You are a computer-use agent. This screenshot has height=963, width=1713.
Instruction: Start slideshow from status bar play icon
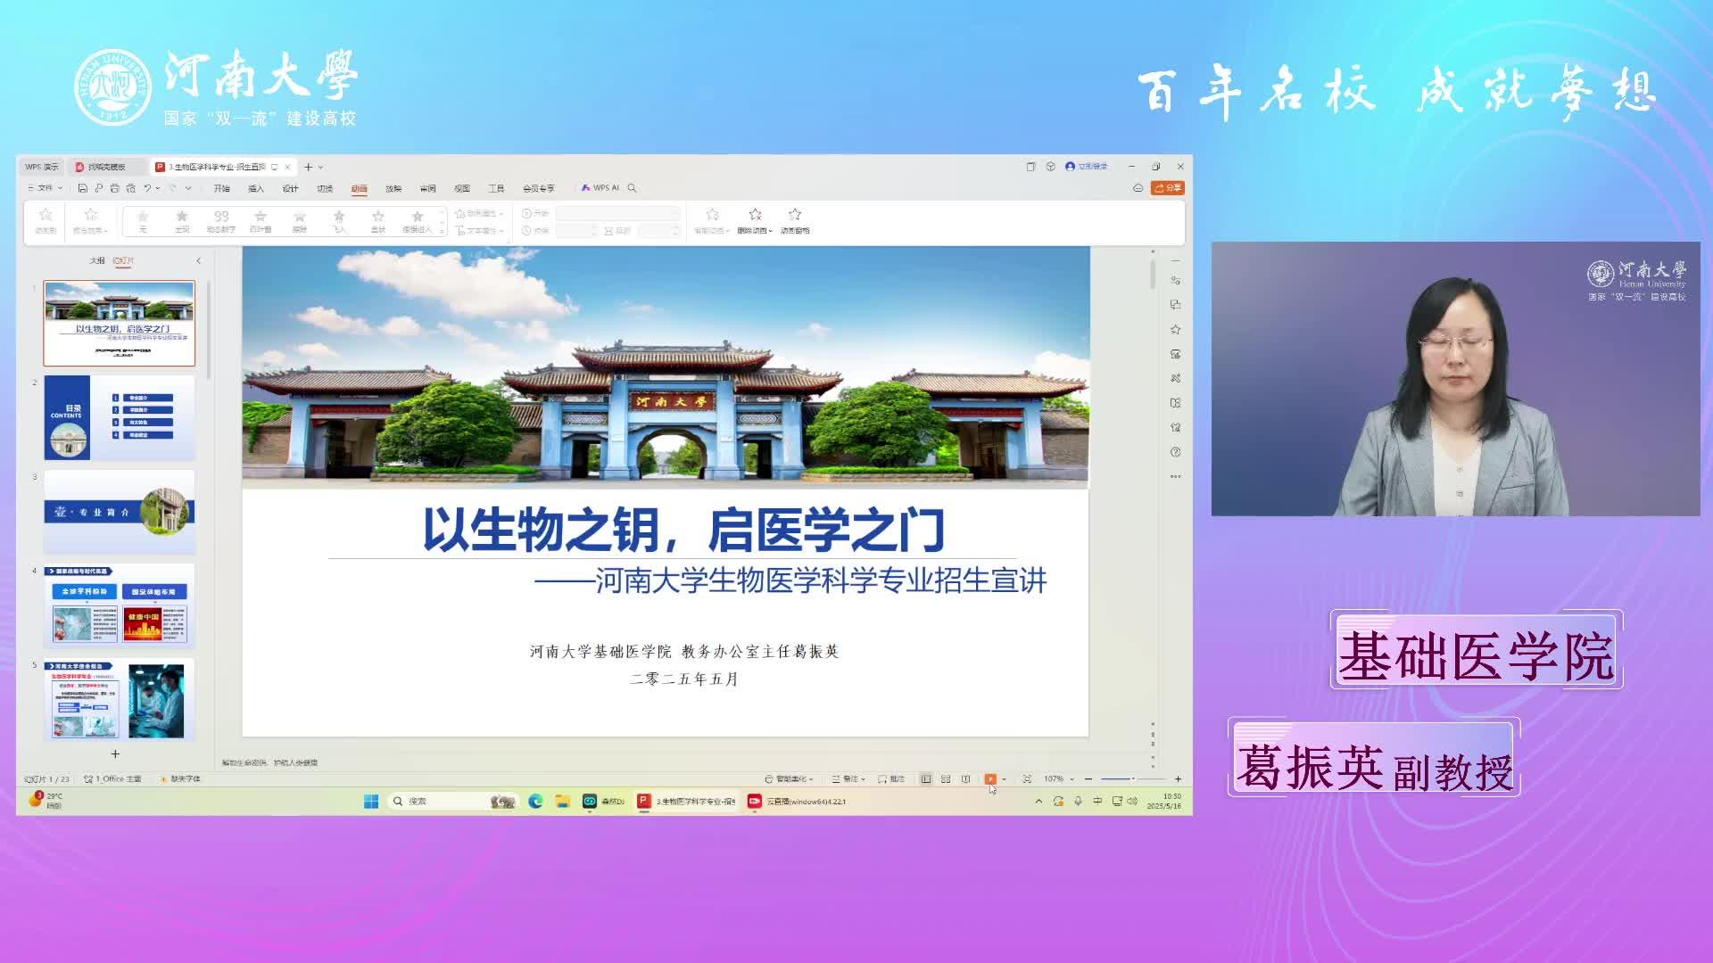coord(990,779)
